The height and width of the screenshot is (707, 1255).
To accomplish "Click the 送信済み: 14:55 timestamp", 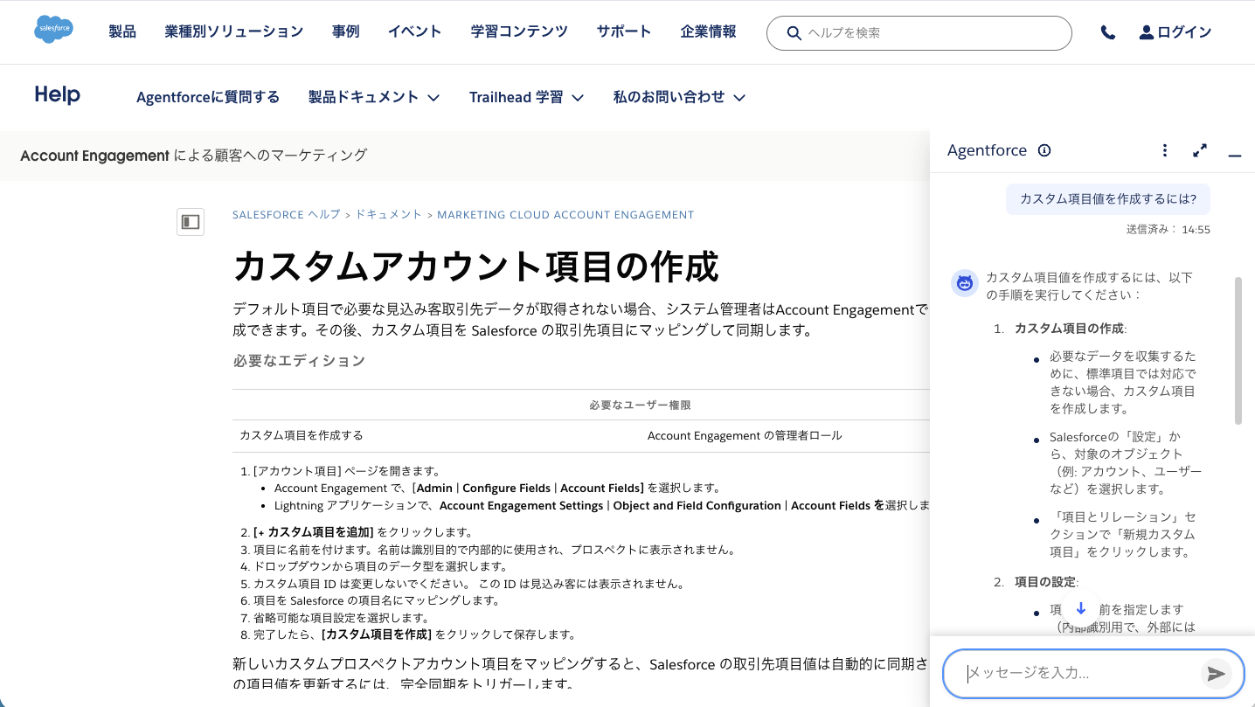I will 1168,230.
